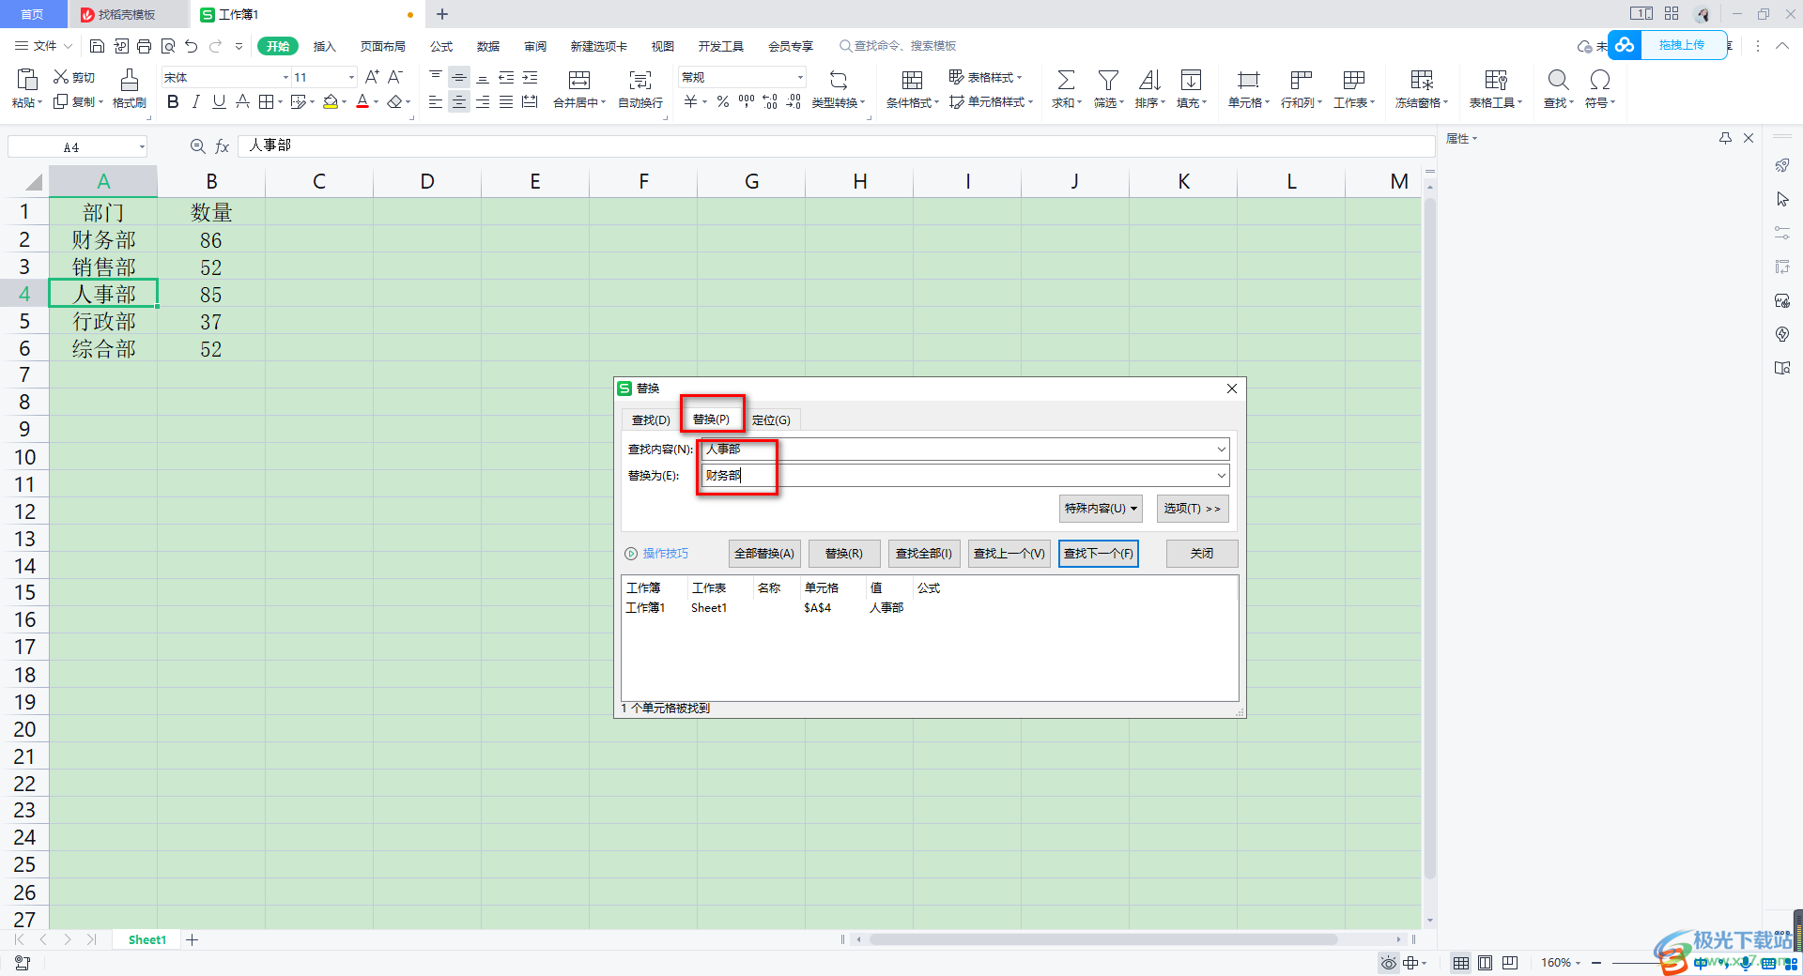Click the Fill (填充) icon

(1191, 80)
